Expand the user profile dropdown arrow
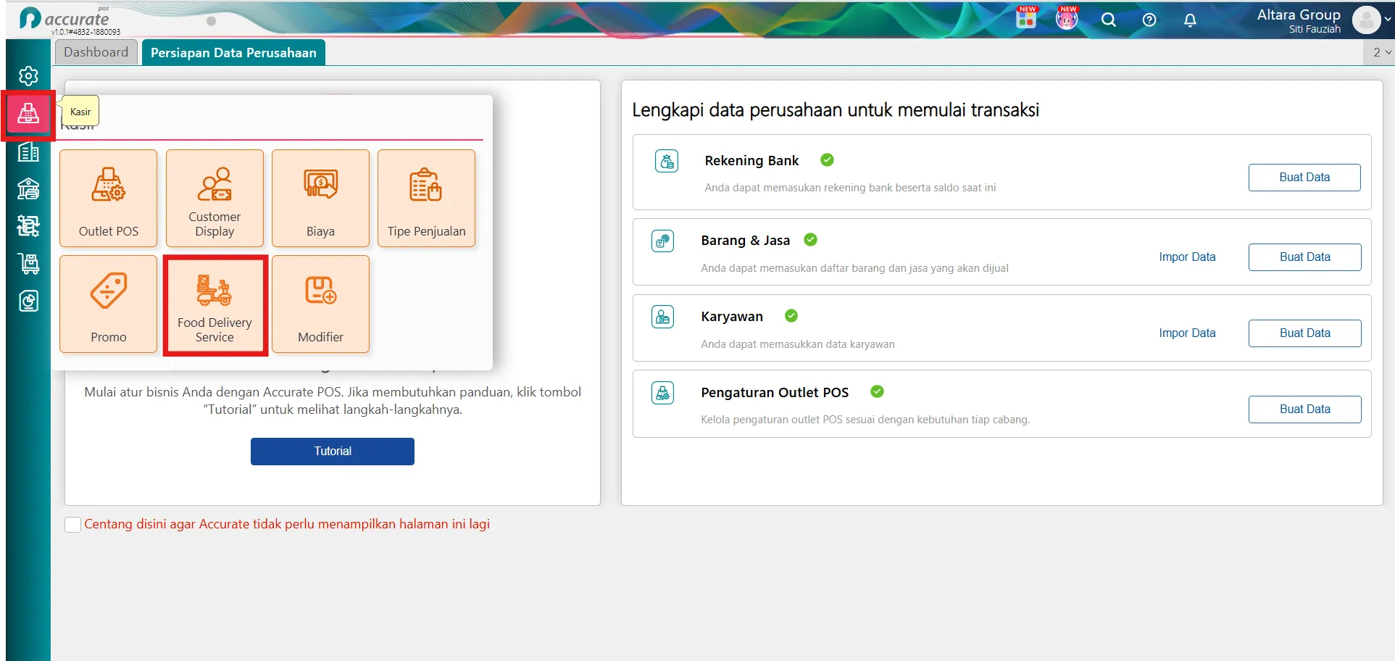Image resolution: width=1395 pixels, height=661 pixels. point(1388,20)
